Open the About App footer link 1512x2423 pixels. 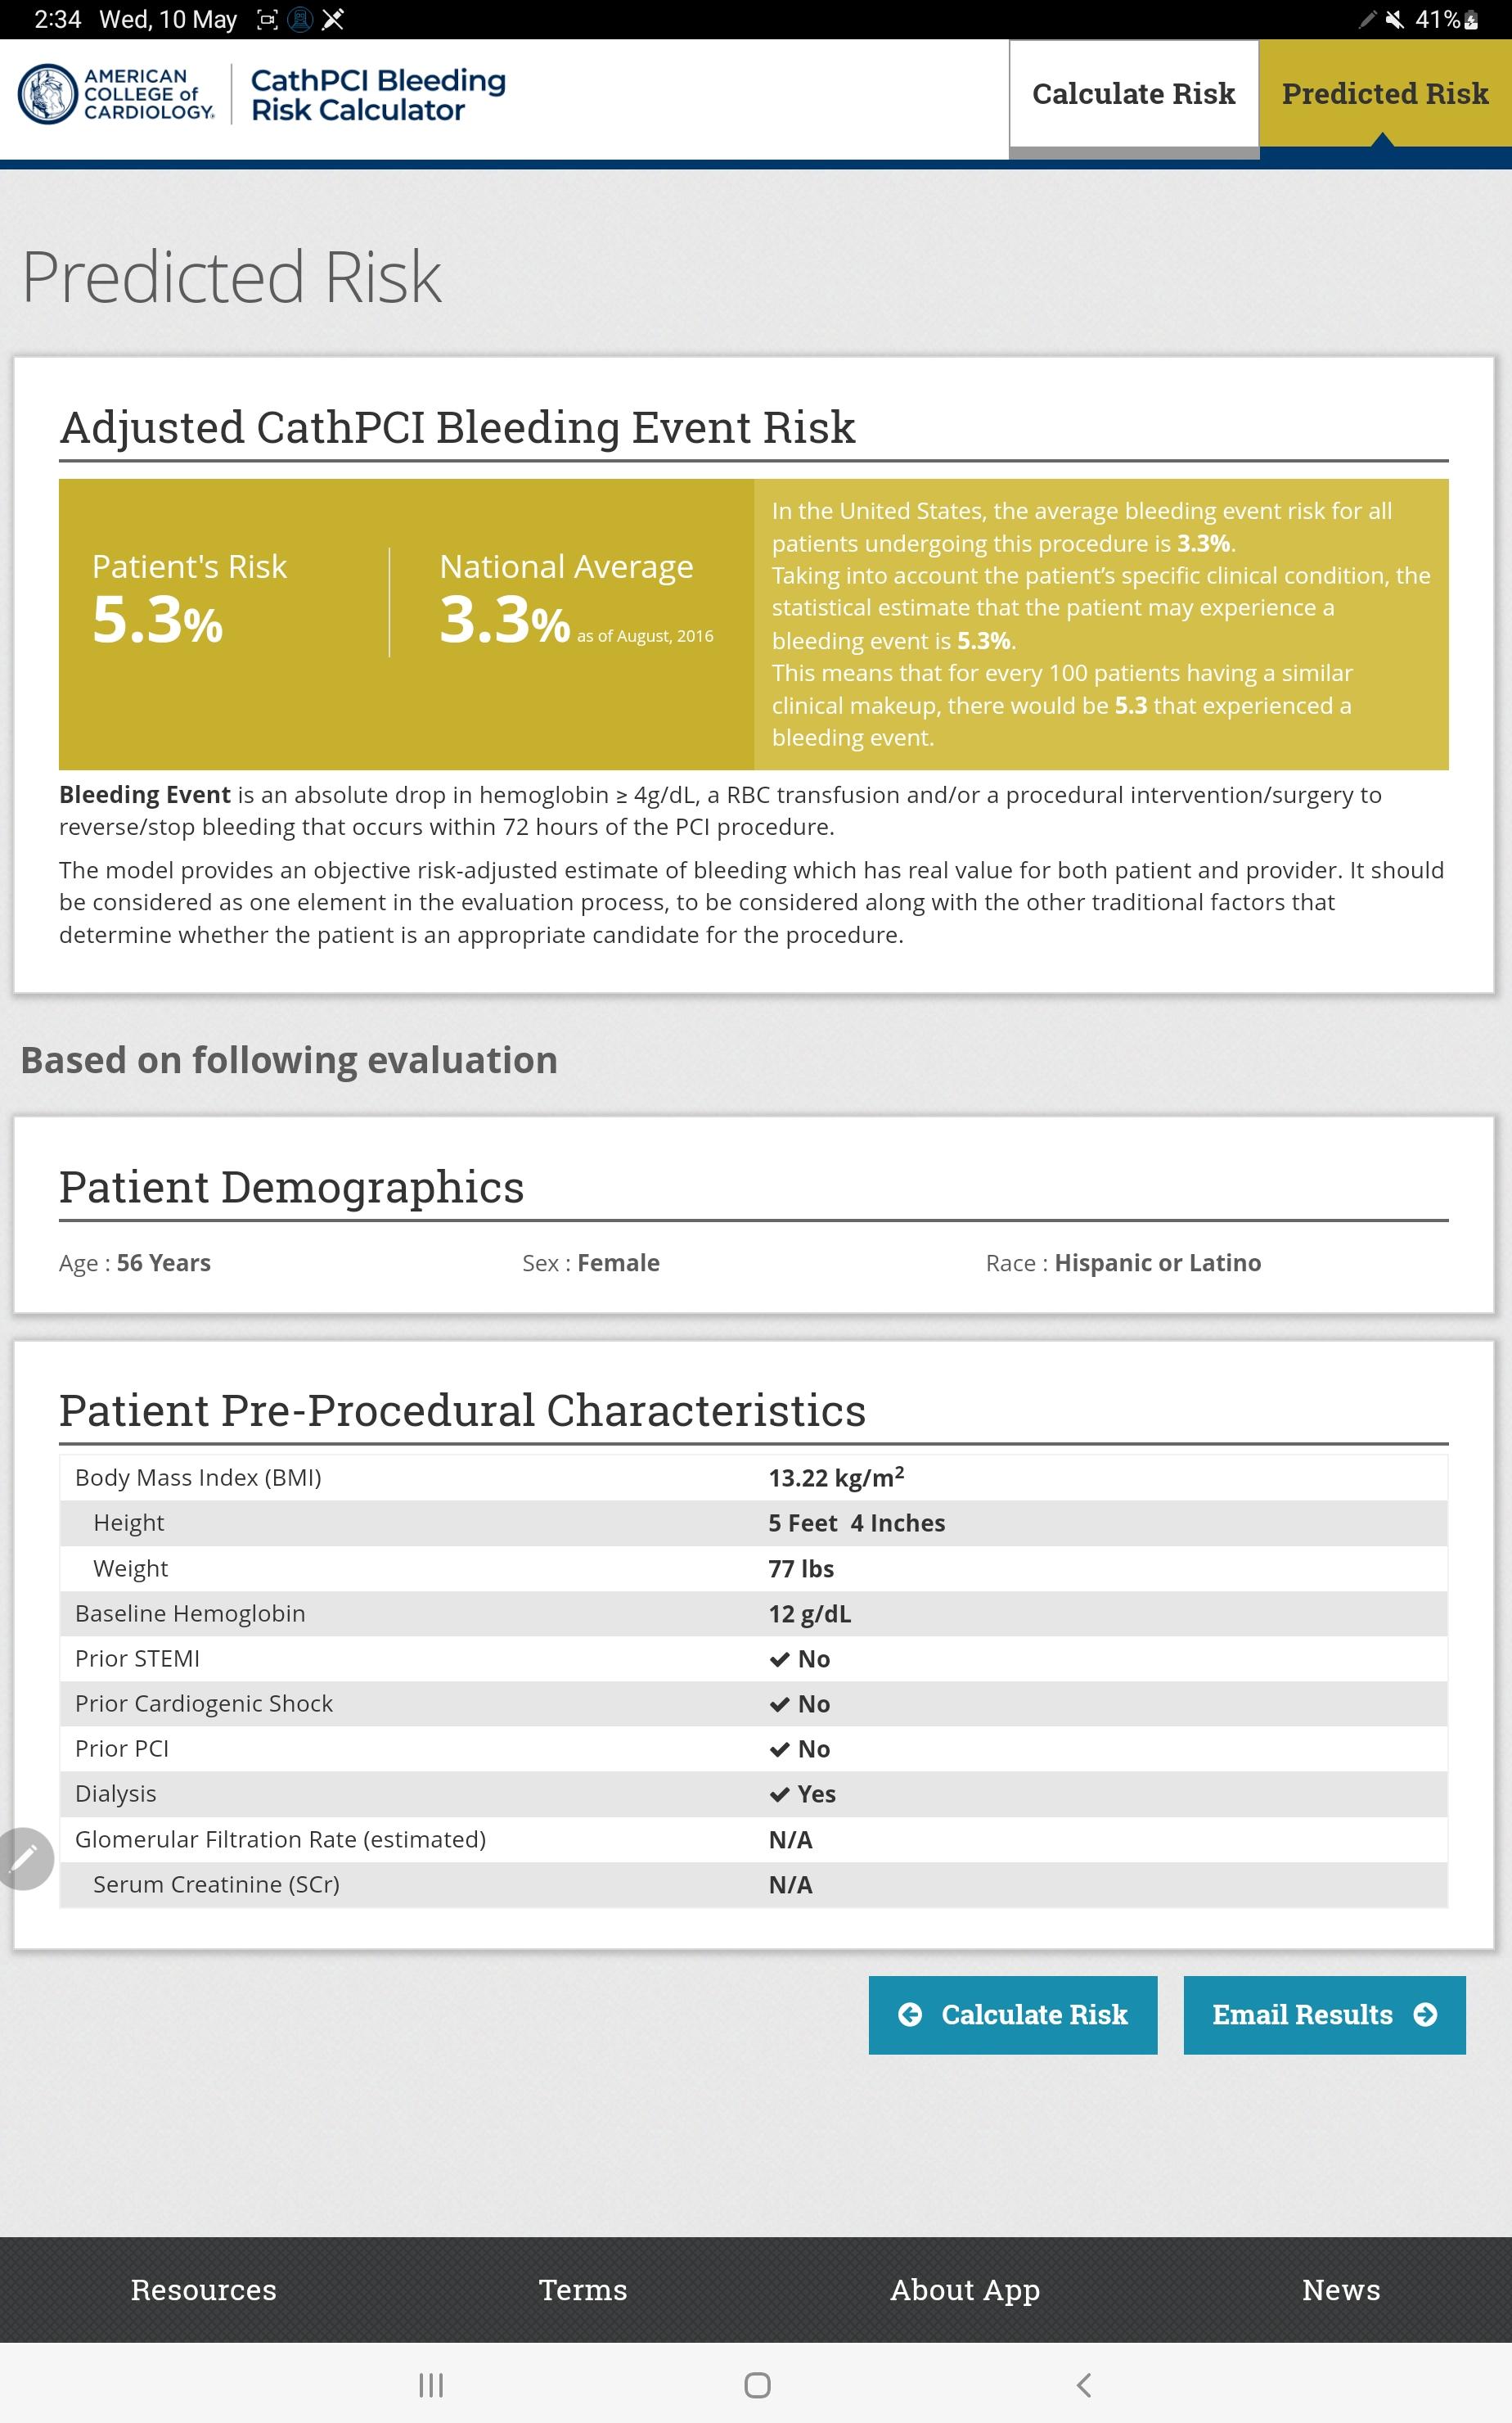[965, 2290]
